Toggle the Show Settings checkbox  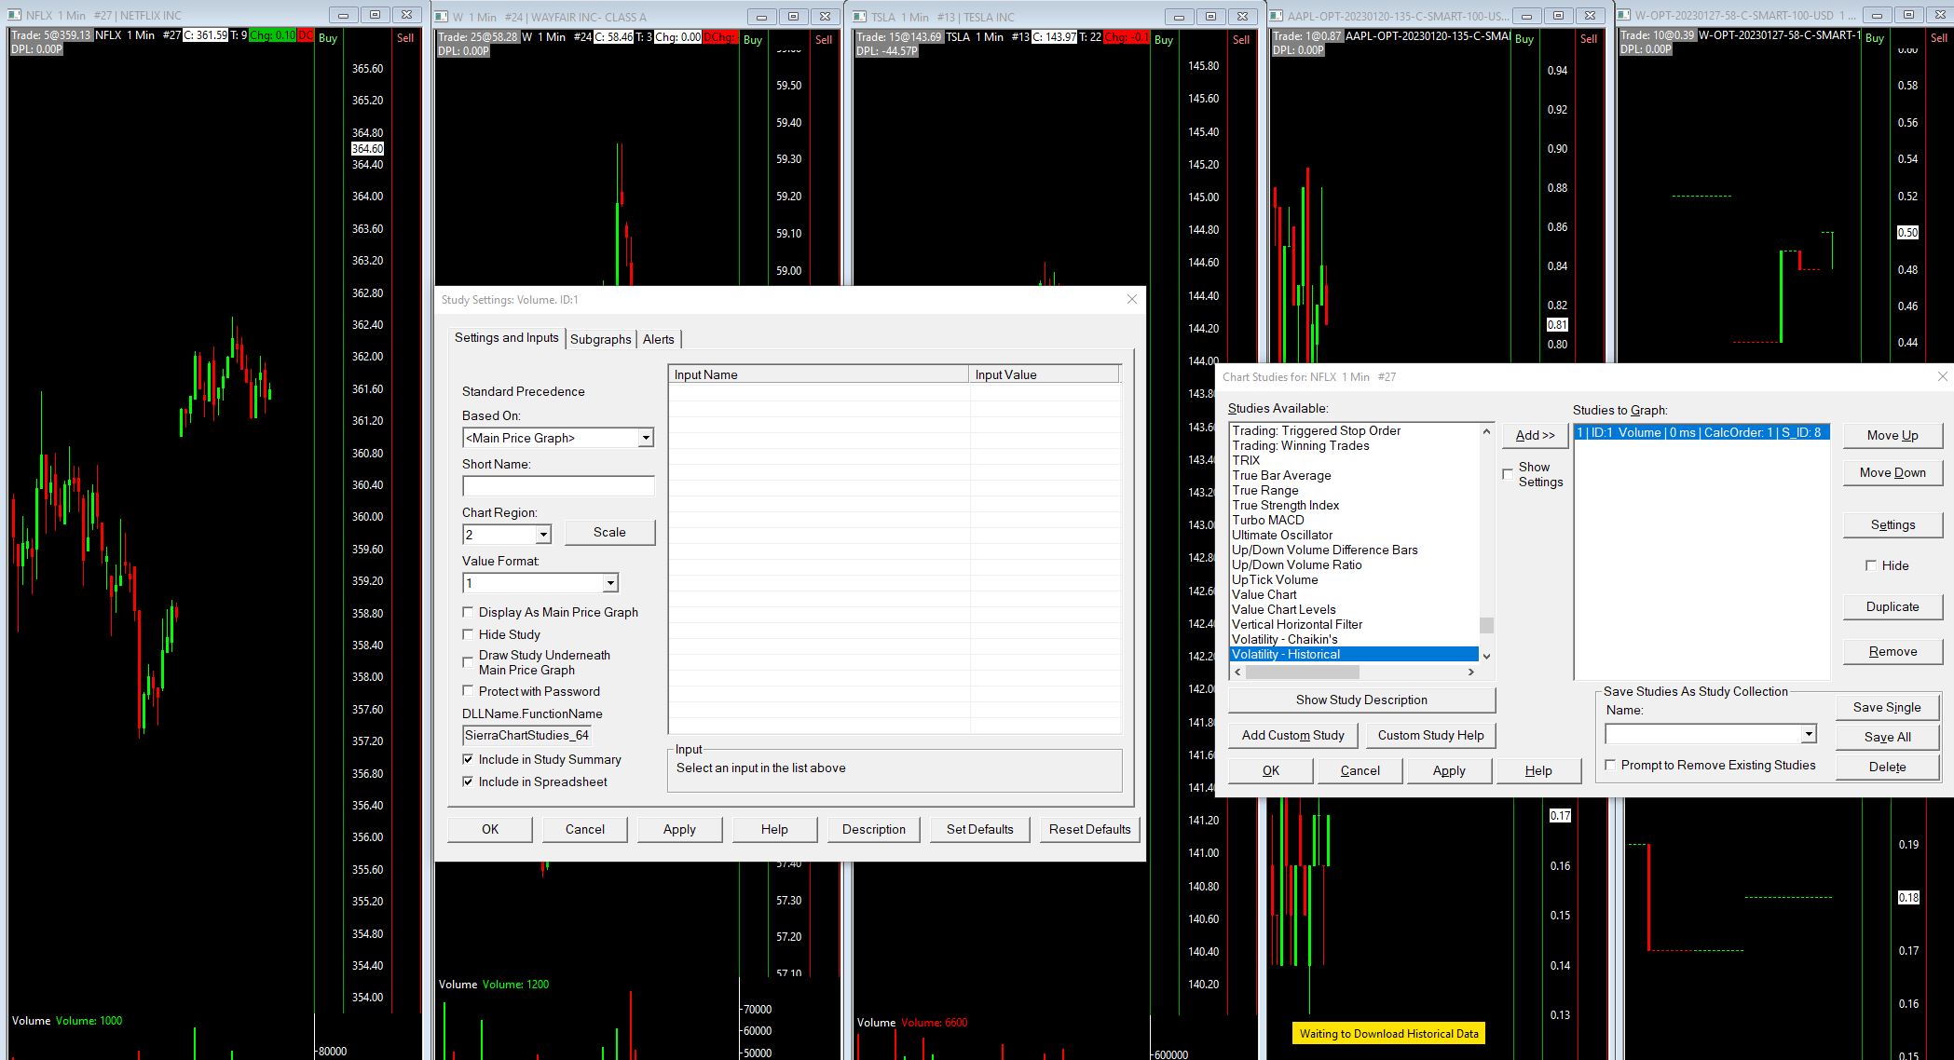pos(1508,474)
